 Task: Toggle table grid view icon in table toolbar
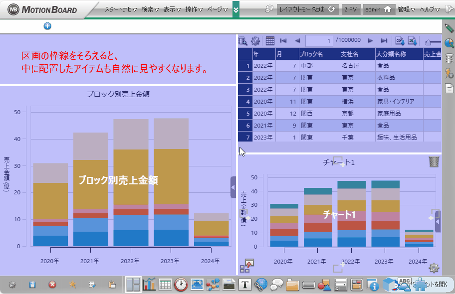pyautogui.click(x=270, y=41)
